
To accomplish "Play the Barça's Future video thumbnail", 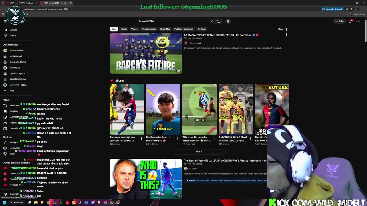I will (x=146, y=54).
